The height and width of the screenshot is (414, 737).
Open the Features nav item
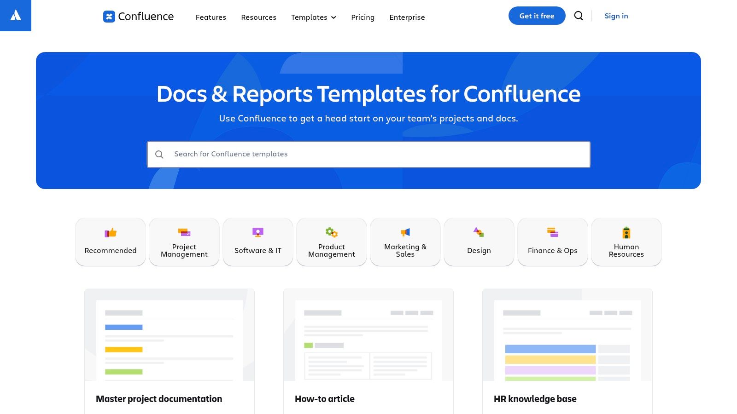pos(211,17)
